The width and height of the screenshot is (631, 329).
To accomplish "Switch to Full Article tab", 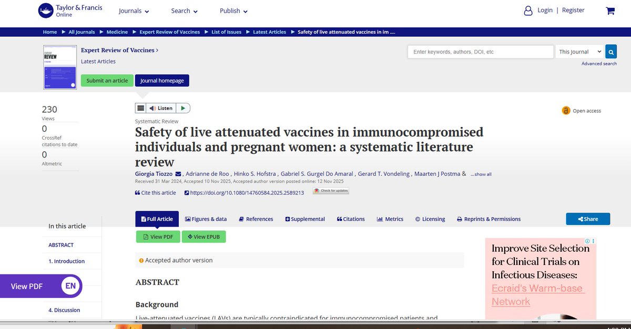I will click(157, 219).
